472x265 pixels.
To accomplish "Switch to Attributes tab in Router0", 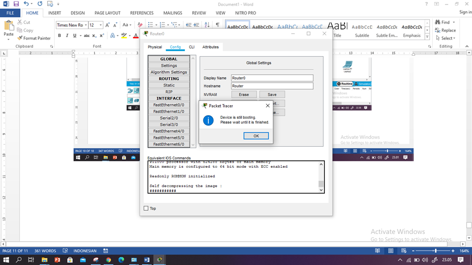I will (x=210, y=47).
